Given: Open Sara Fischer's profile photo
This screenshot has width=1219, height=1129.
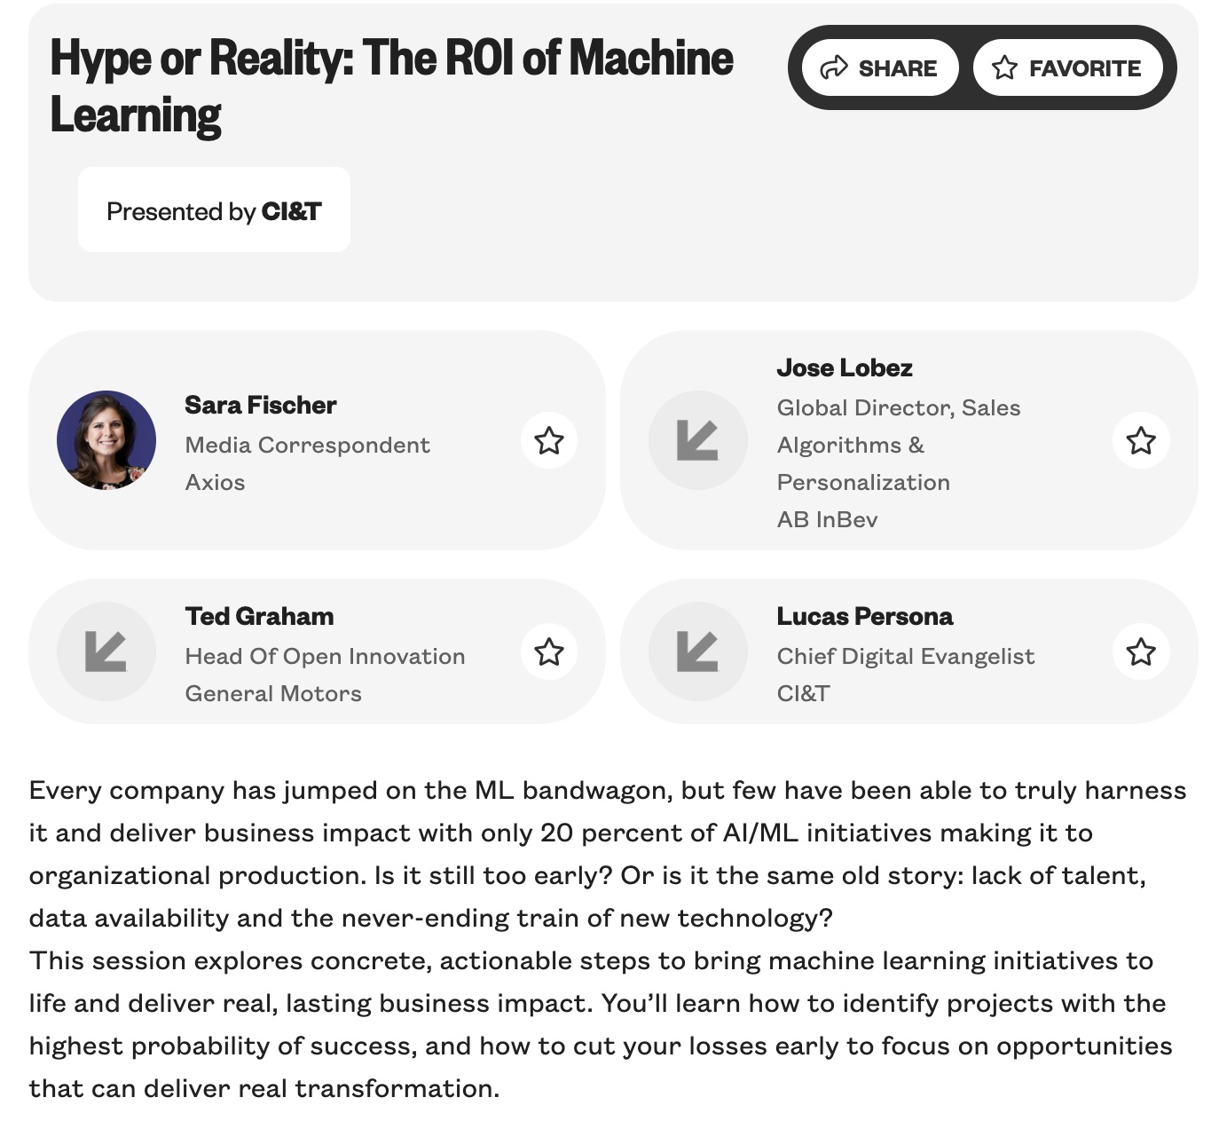Looking at the screenshot, I should click(x=106, y=440).
